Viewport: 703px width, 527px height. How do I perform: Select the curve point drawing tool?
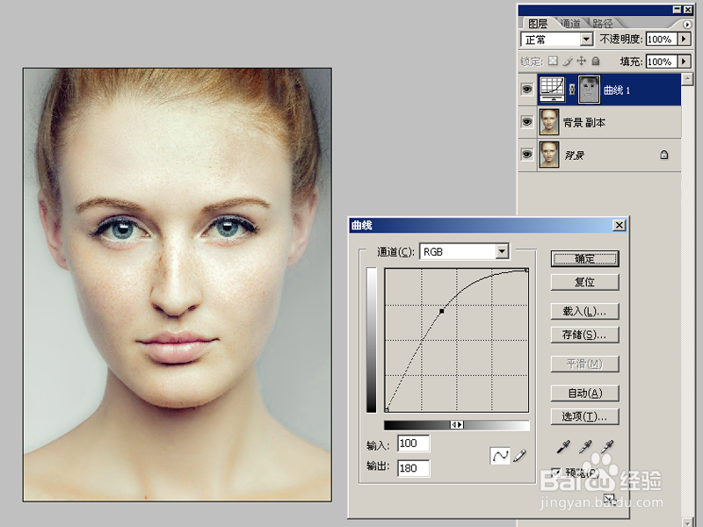[500, 456]
